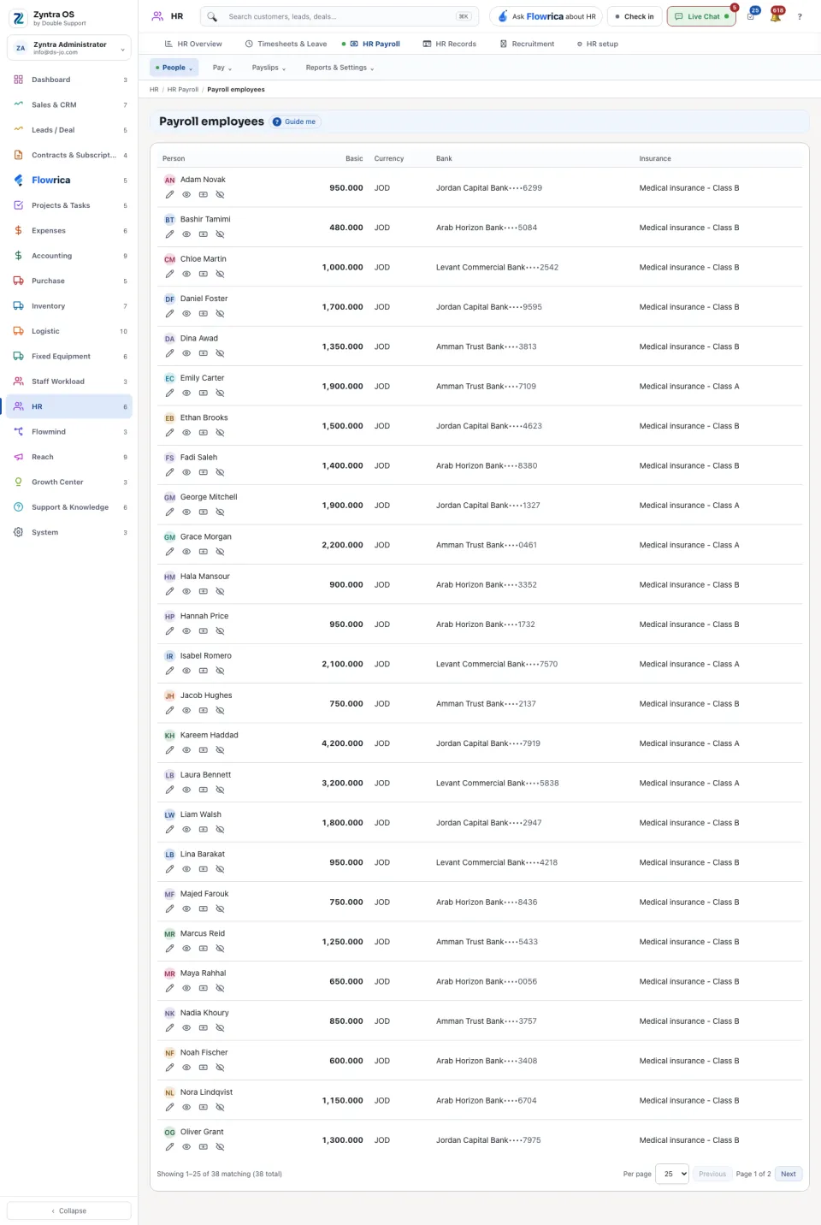This screenshot has width=821, height=1225.
Task: Go to Fixed Equipment in sidebar
Action: 69,357
